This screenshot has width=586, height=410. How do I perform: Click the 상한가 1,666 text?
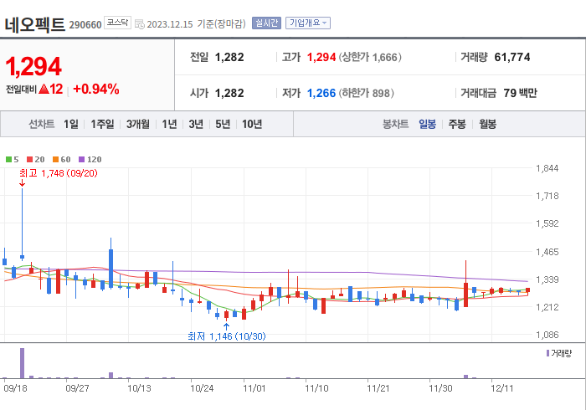coord(370,57)
